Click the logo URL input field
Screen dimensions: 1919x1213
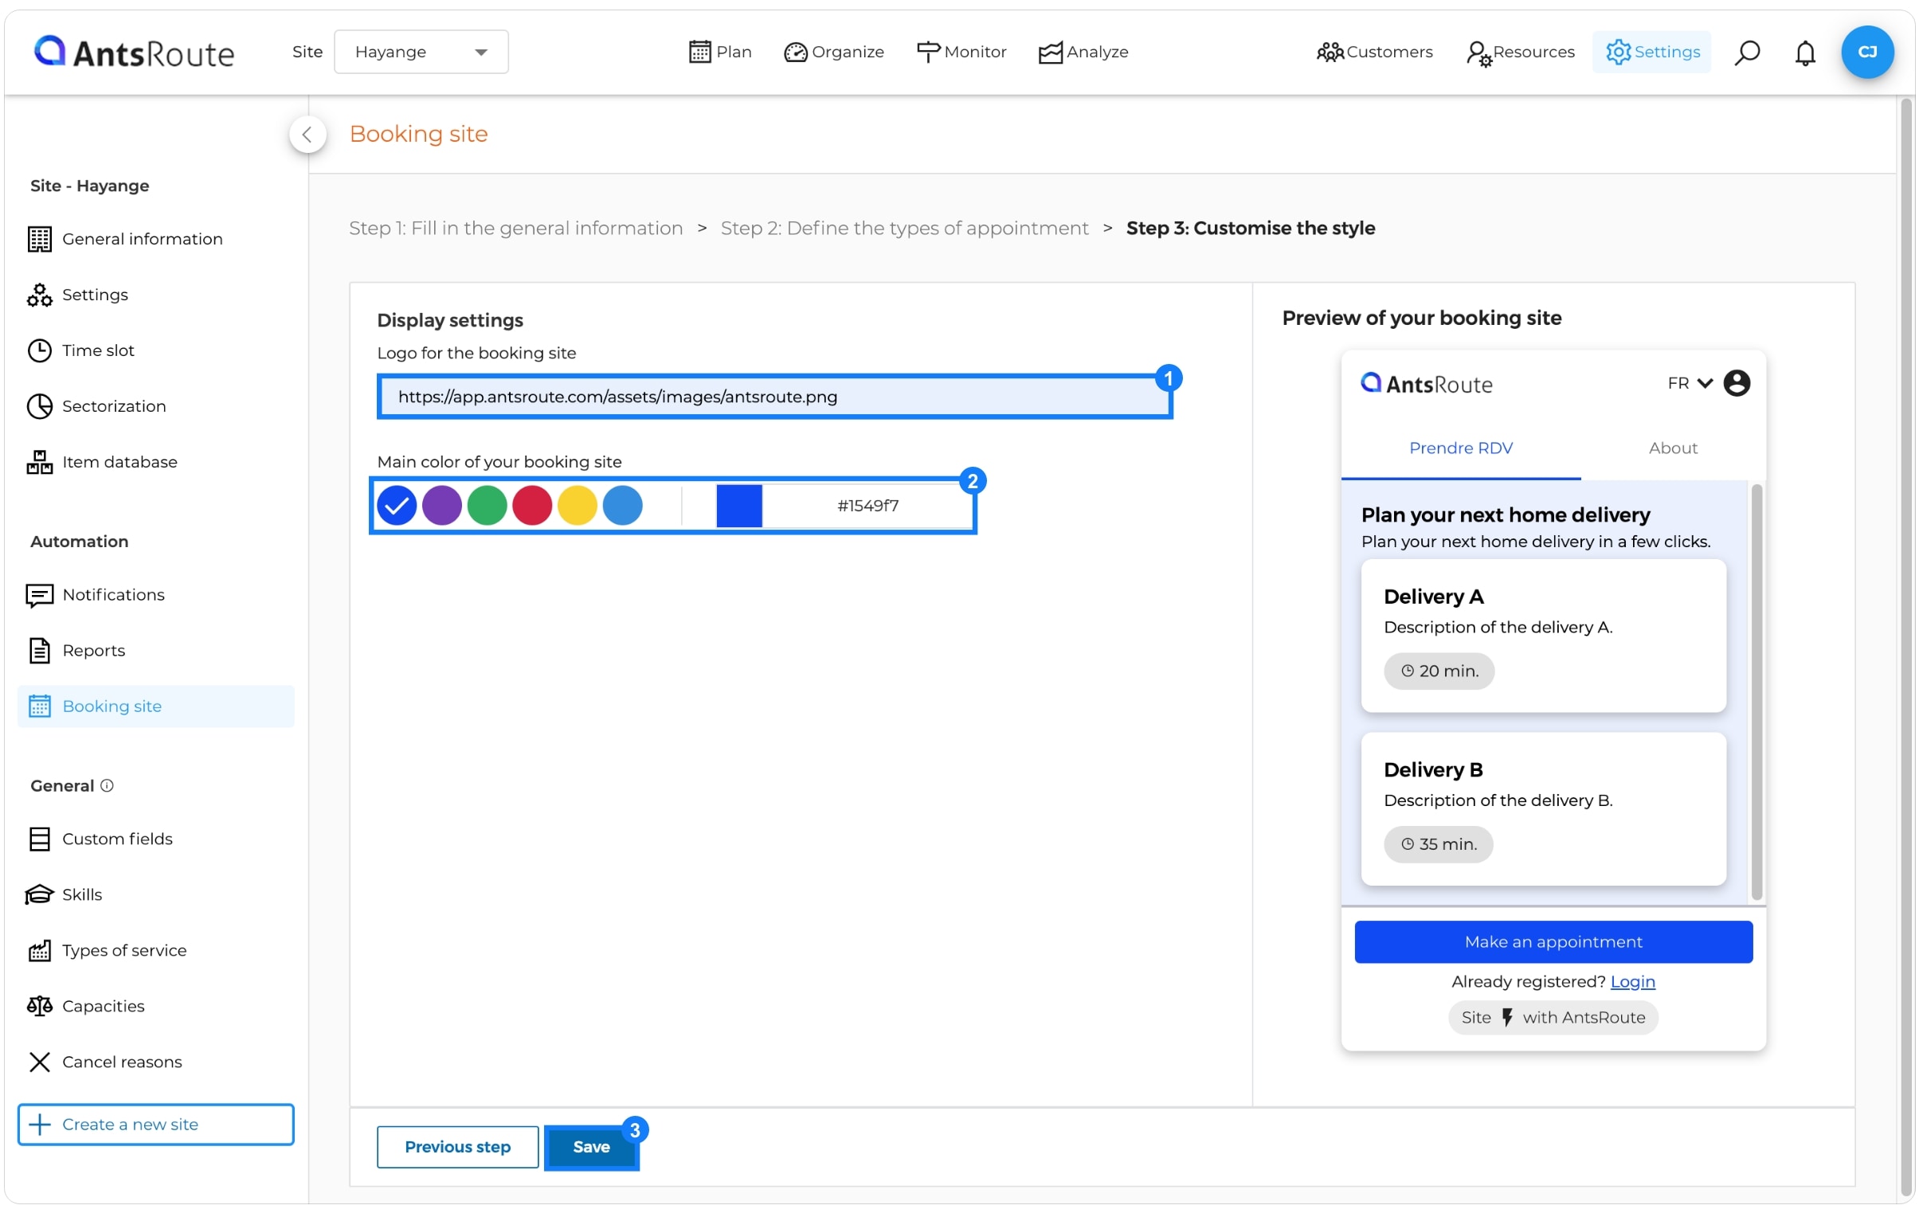[x=774, y=397]
